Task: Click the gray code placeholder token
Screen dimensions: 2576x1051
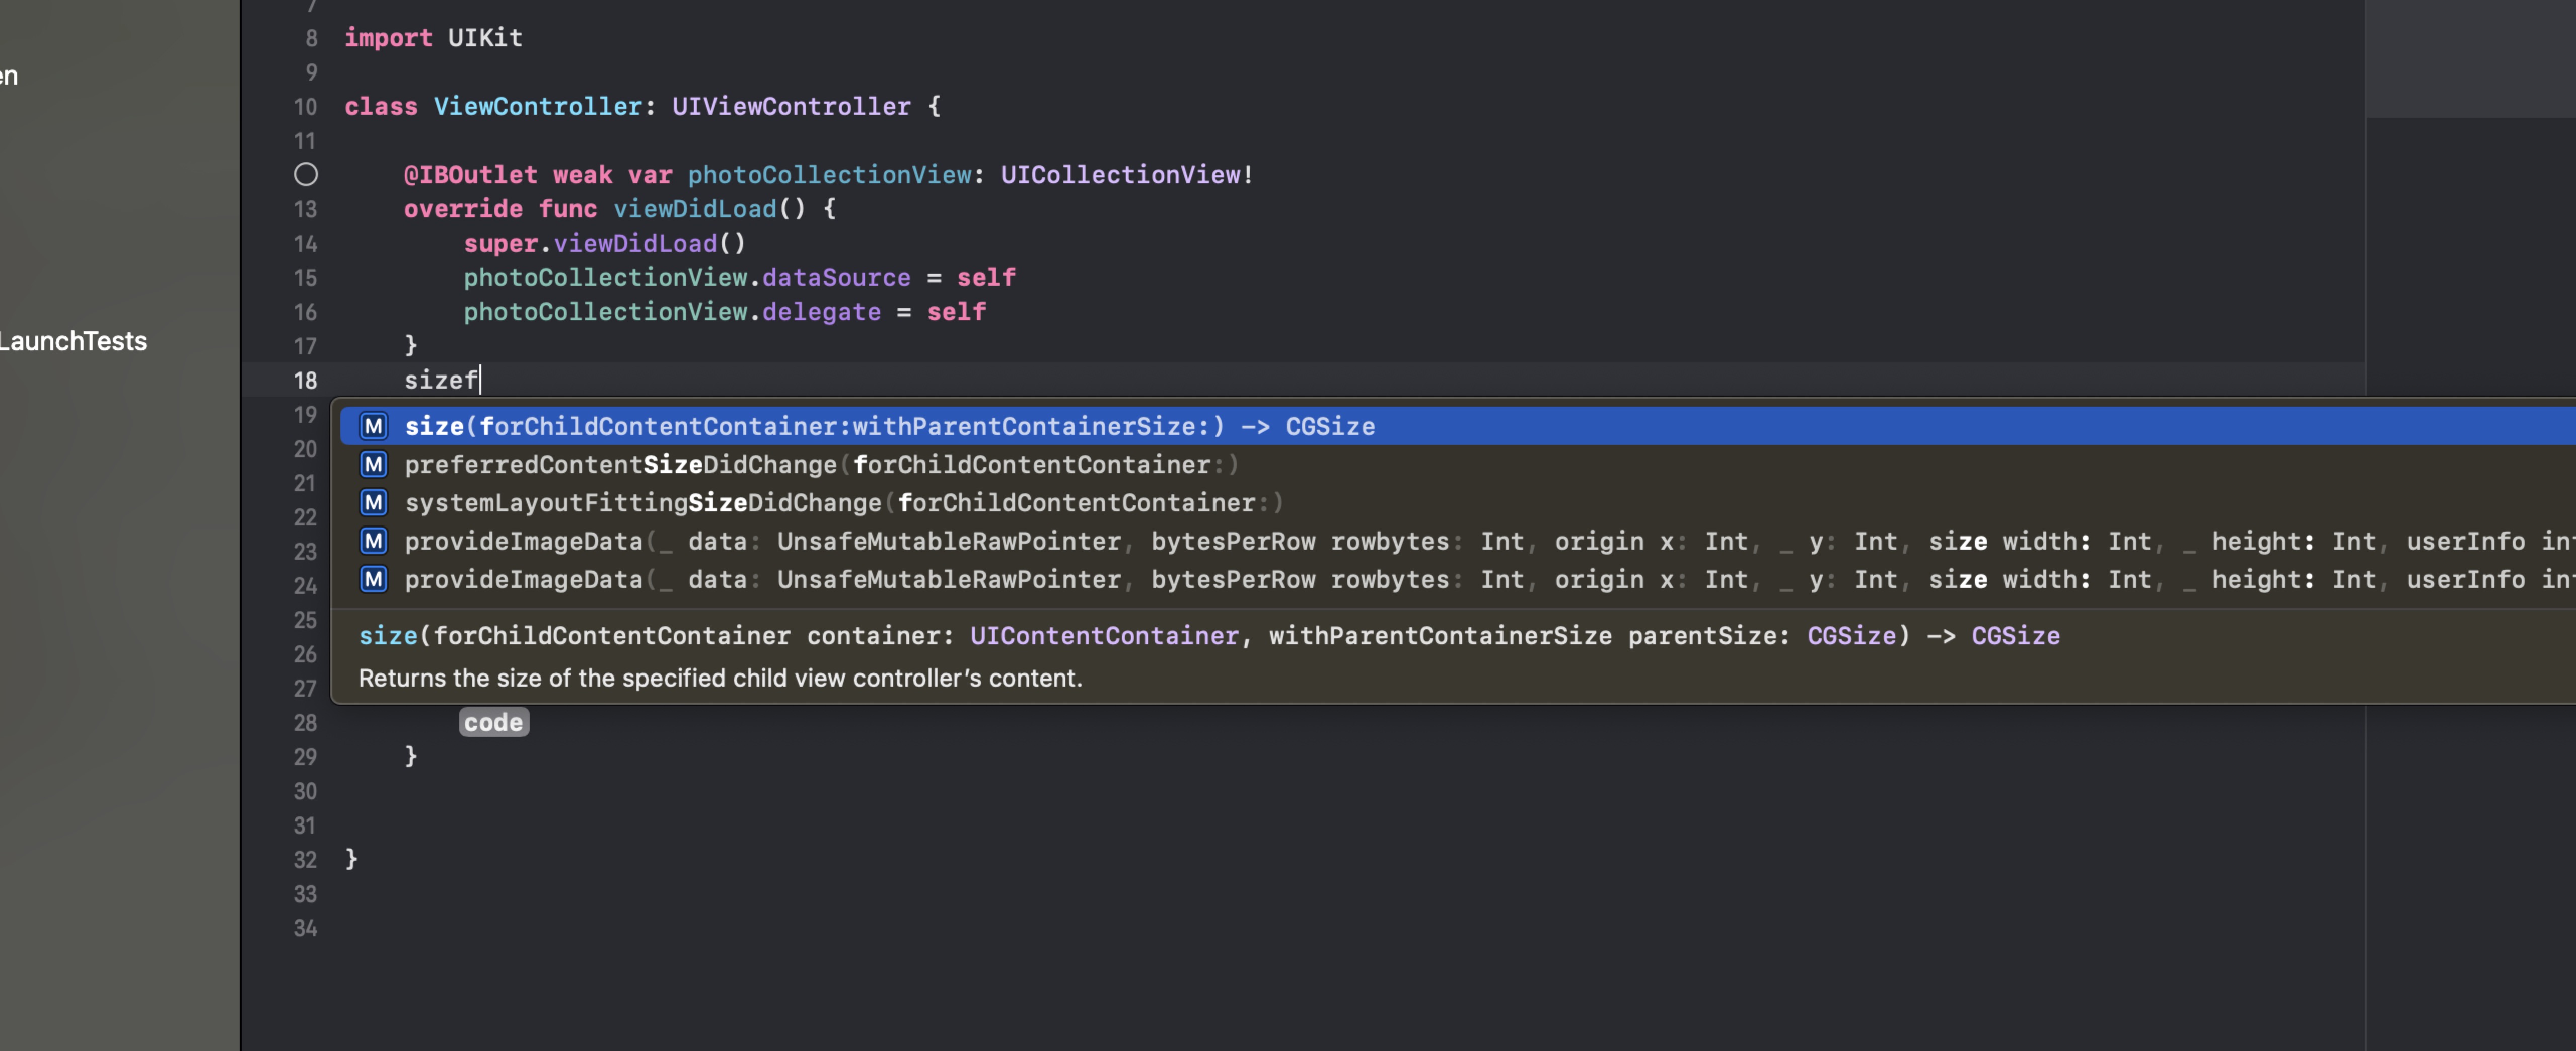Action: (493, 722)
